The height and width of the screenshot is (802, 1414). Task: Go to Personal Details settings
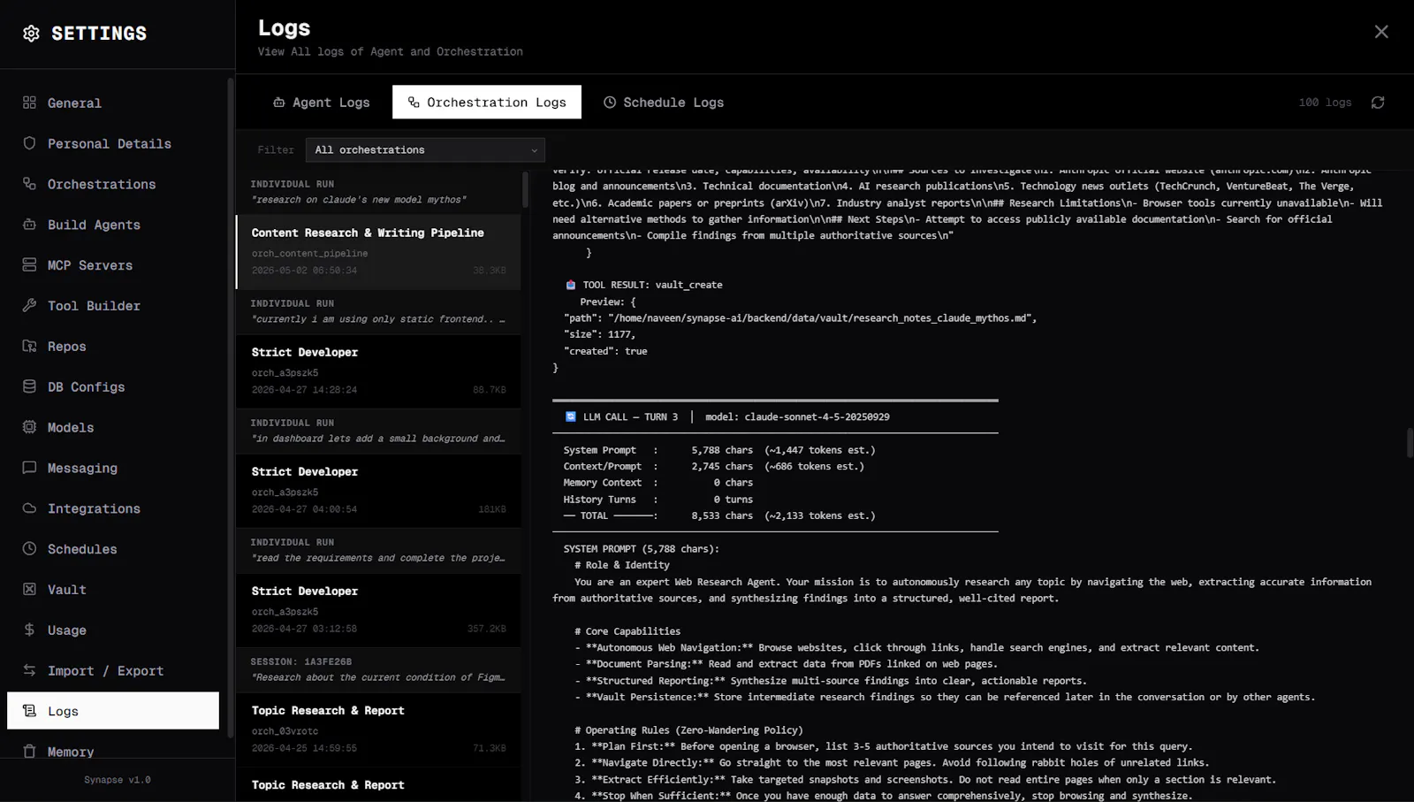[x=113, y=143]
